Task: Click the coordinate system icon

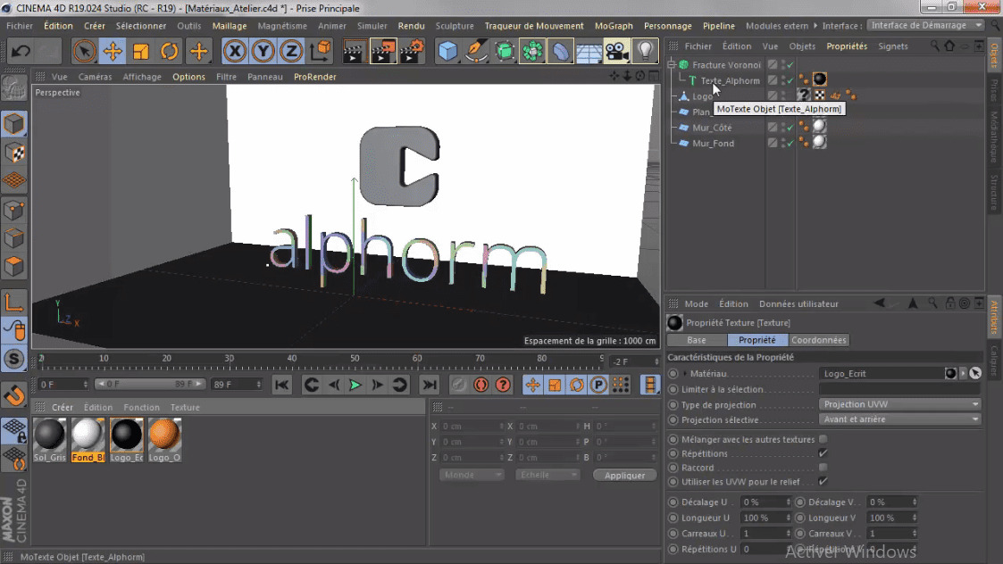Action: [321, 51]
